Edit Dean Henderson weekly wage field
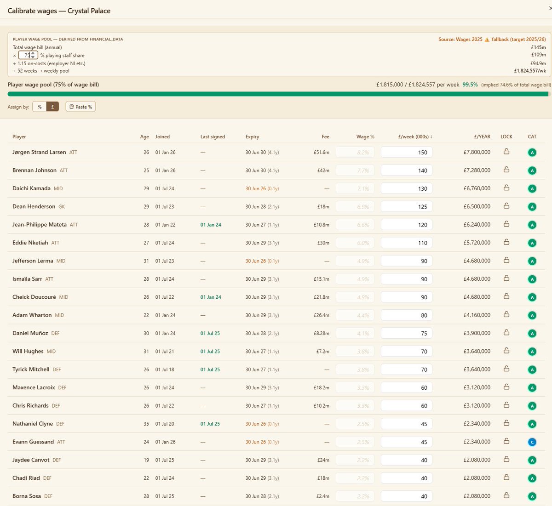The image size is (552, 506). (x=406, y=206)
